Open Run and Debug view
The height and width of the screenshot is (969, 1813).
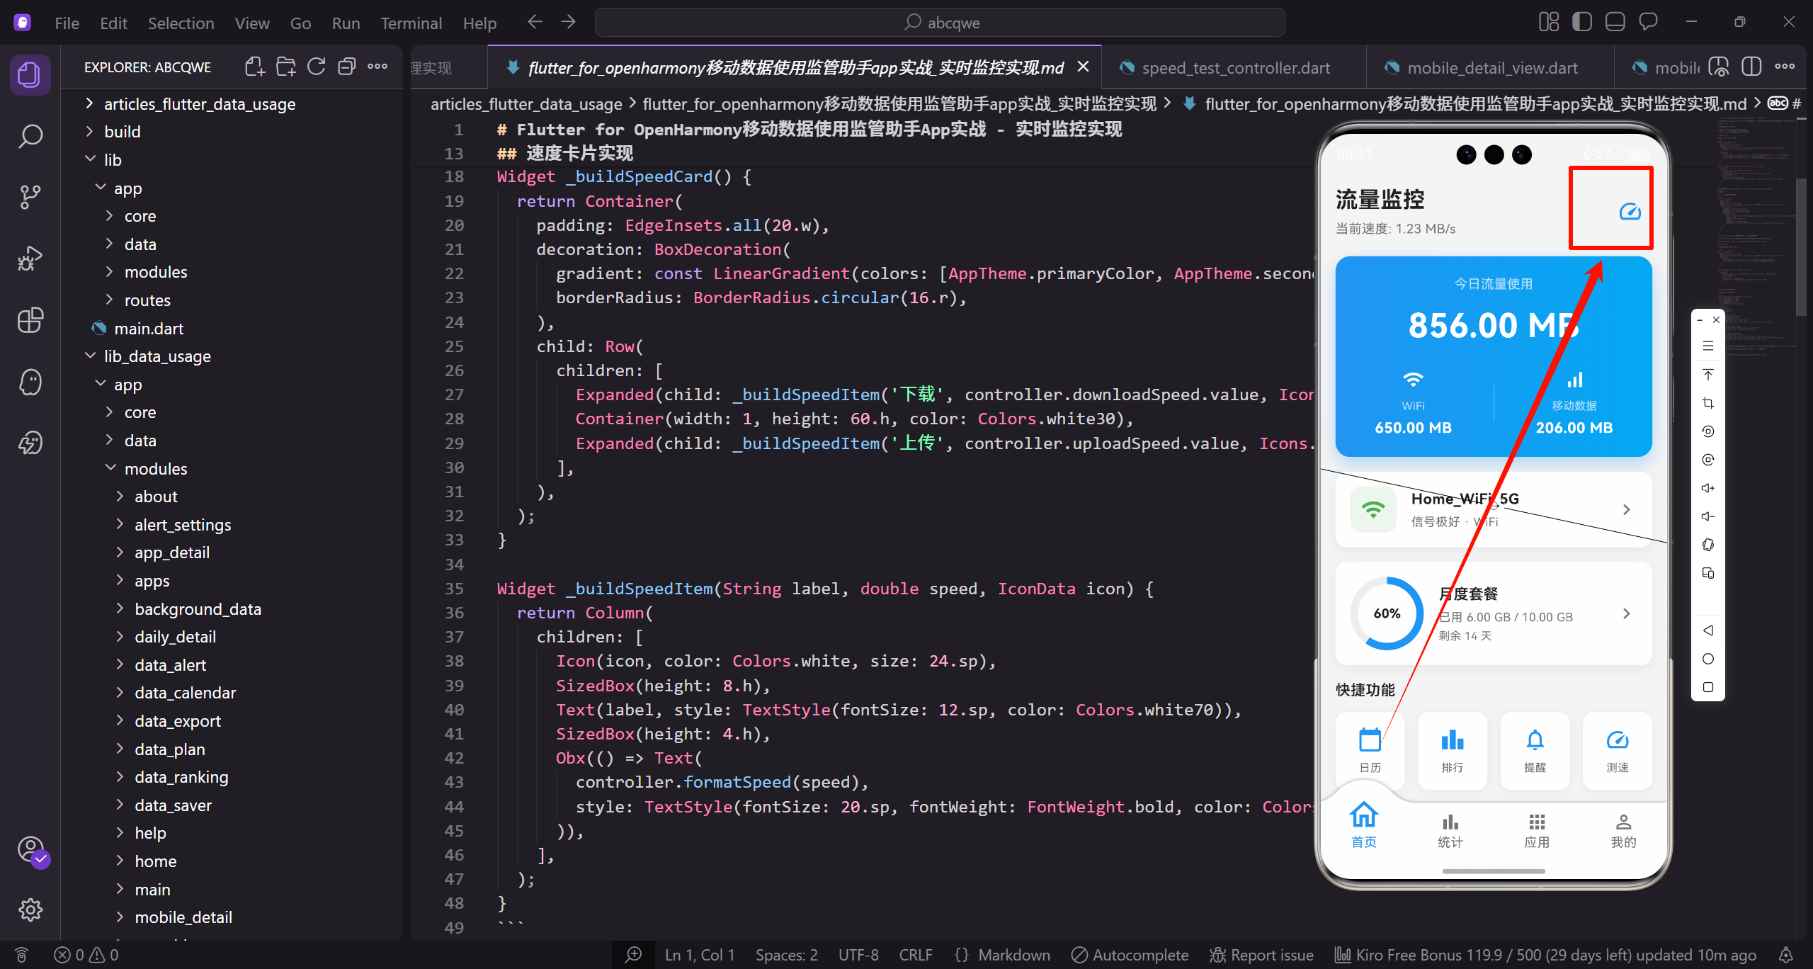coord(30,259)
